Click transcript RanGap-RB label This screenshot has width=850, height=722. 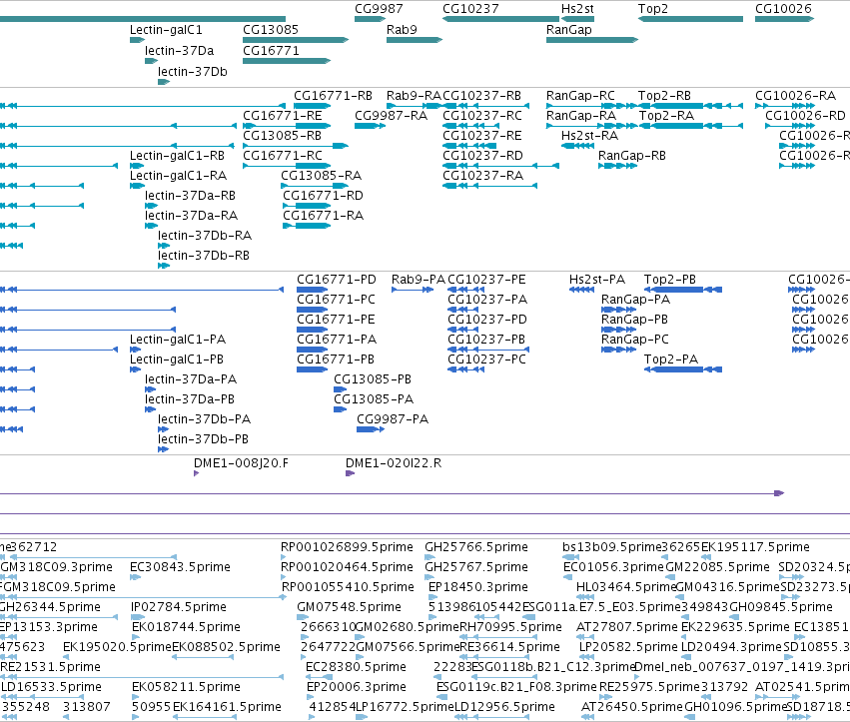(632, 156)
